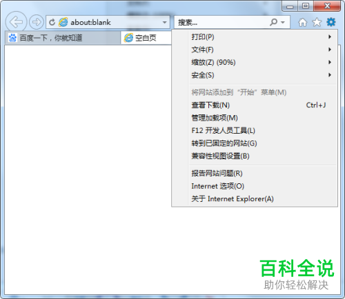The image size is (345, 299).
Task: Expand the 文件(F) submenu arrow
Action: click(330, 50)
